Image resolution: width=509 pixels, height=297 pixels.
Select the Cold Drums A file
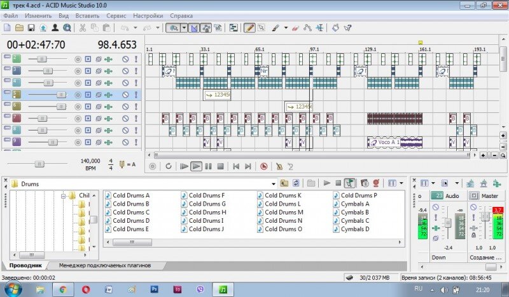(128, 195)
